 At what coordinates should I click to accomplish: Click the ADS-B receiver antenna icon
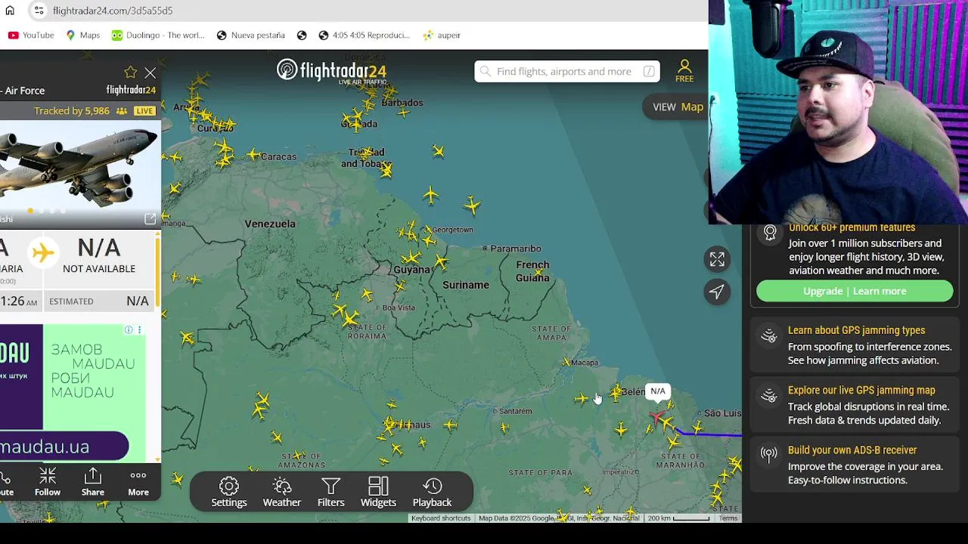tap(769, 455)
